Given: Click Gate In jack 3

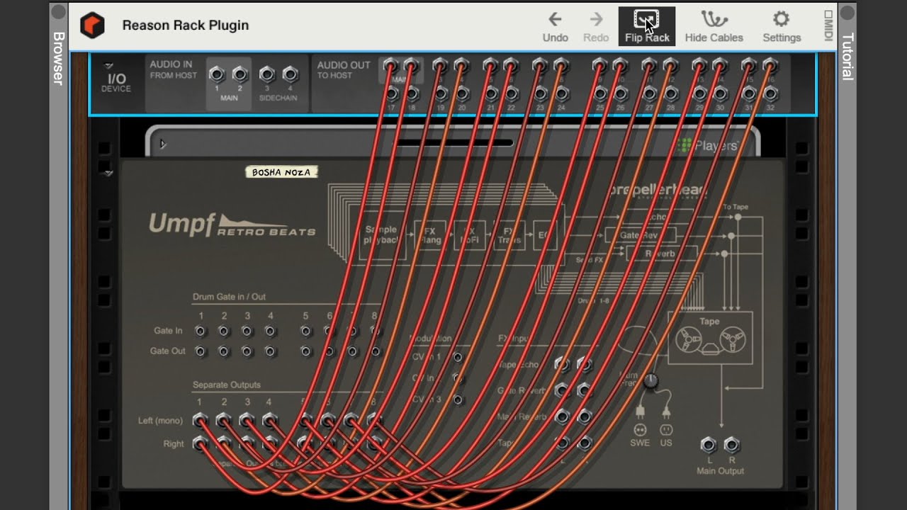Looking at the screenshot, I should (247, 331).
